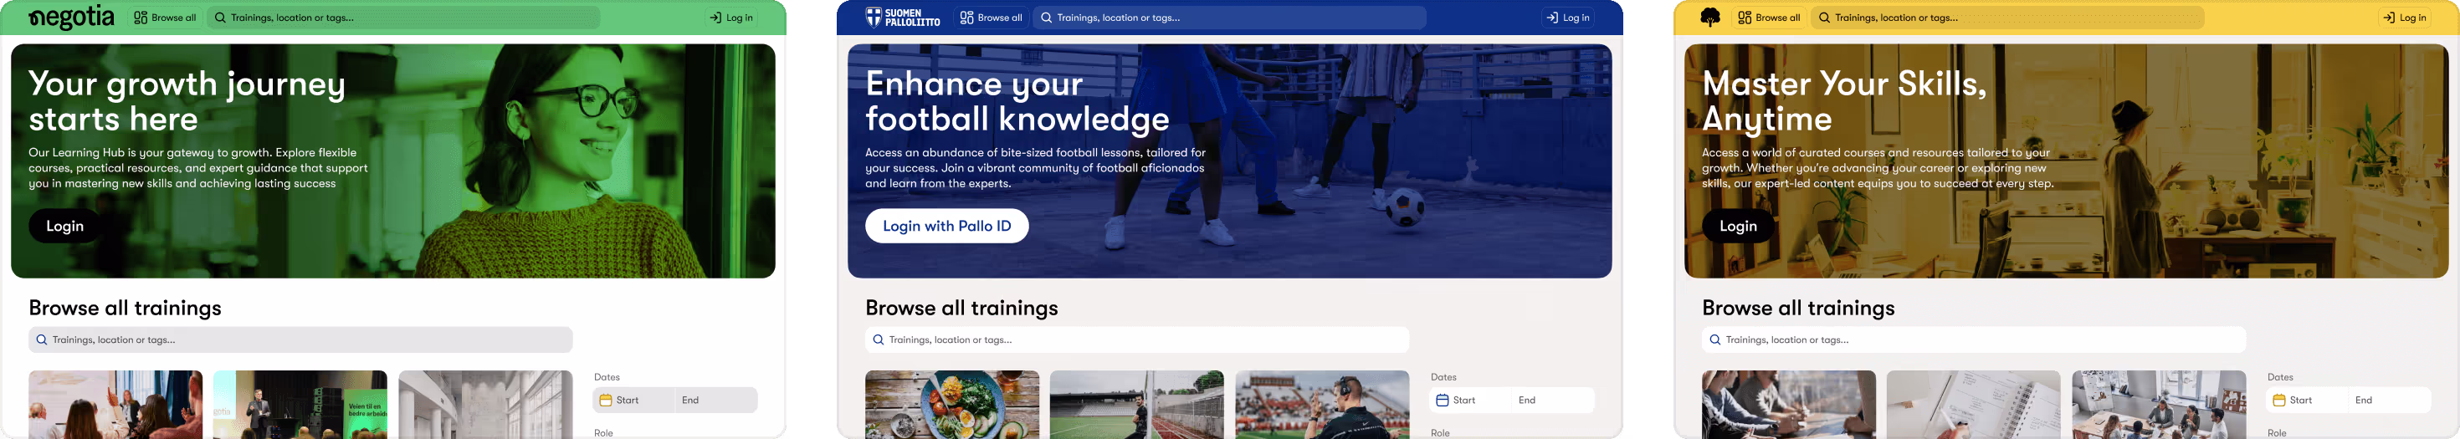Screen dimensions: 2460x439
Task: Click Log in on the yellow site
Action: [x=2405, y=18]
